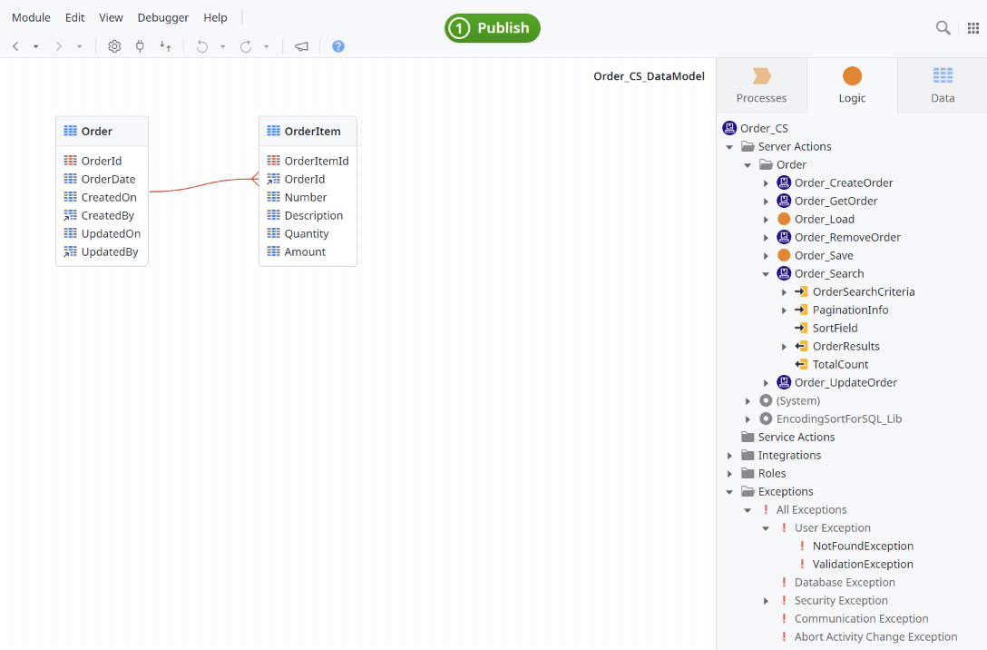The height and width of the screenshot is (650, 987).
Task: Switch to the Processes tab
Action: 761,85
